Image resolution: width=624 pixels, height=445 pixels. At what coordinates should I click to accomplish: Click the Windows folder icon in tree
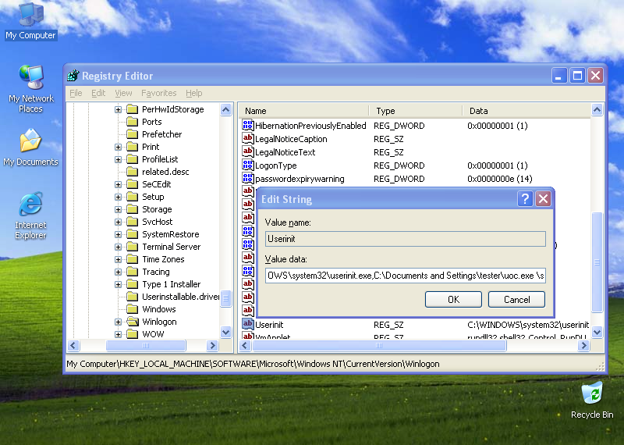coord(132,309)
